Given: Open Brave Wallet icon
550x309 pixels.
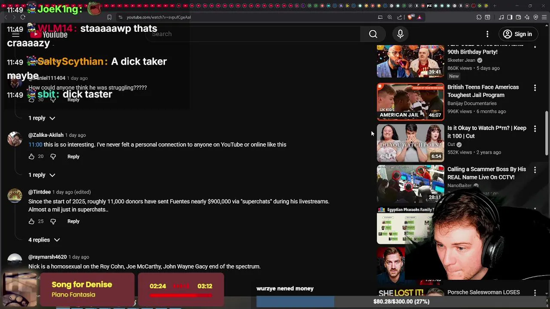Looking at the screenshot, I should (519, 17).
